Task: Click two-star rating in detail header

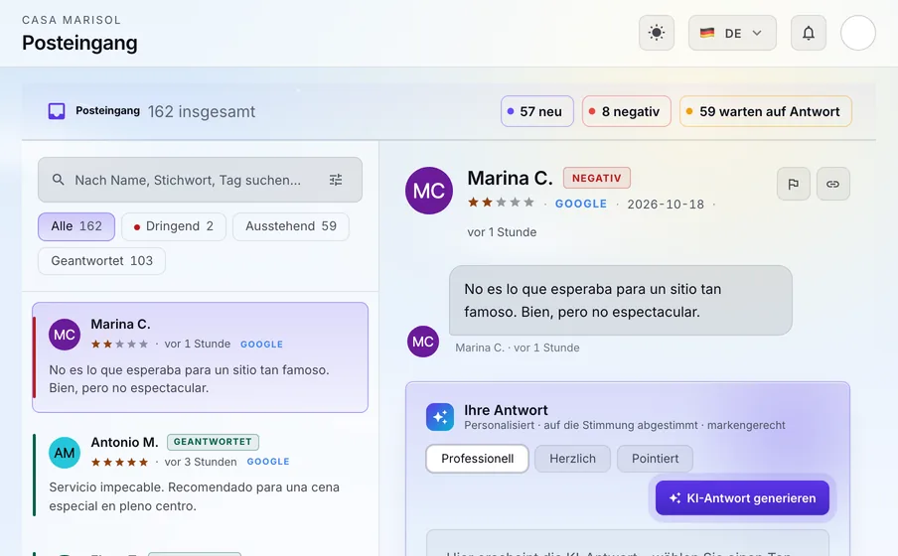Action: pos(501,203)
